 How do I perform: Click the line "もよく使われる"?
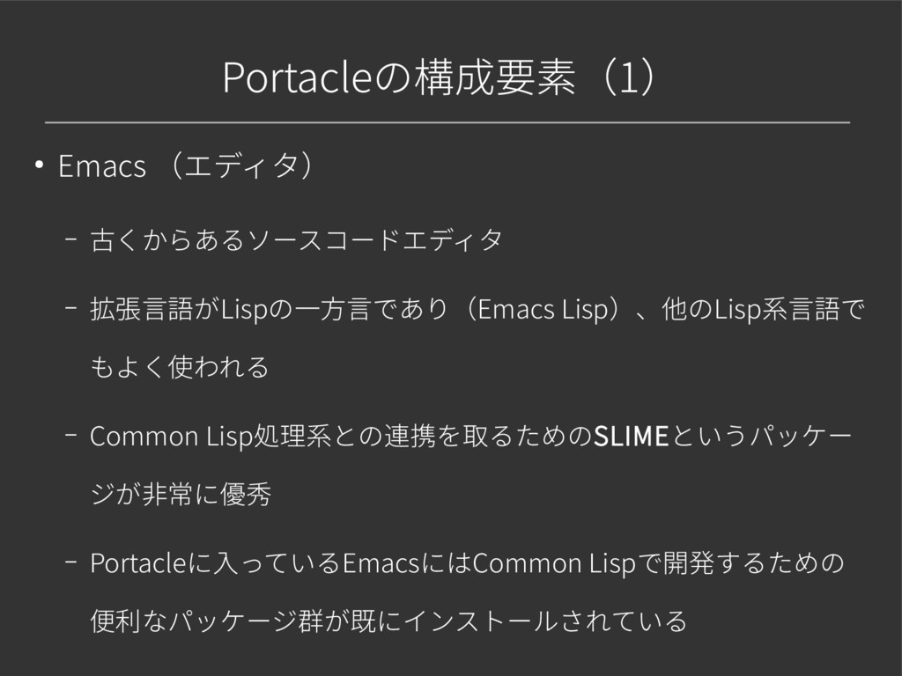tap(180, 365)
